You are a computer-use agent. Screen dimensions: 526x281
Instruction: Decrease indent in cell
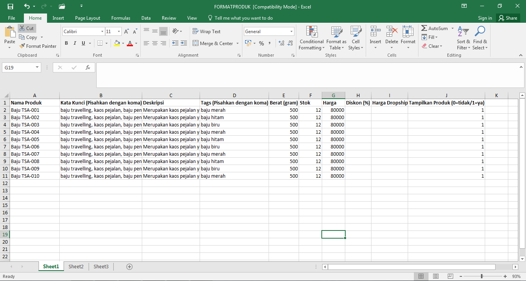pos(175,43)
